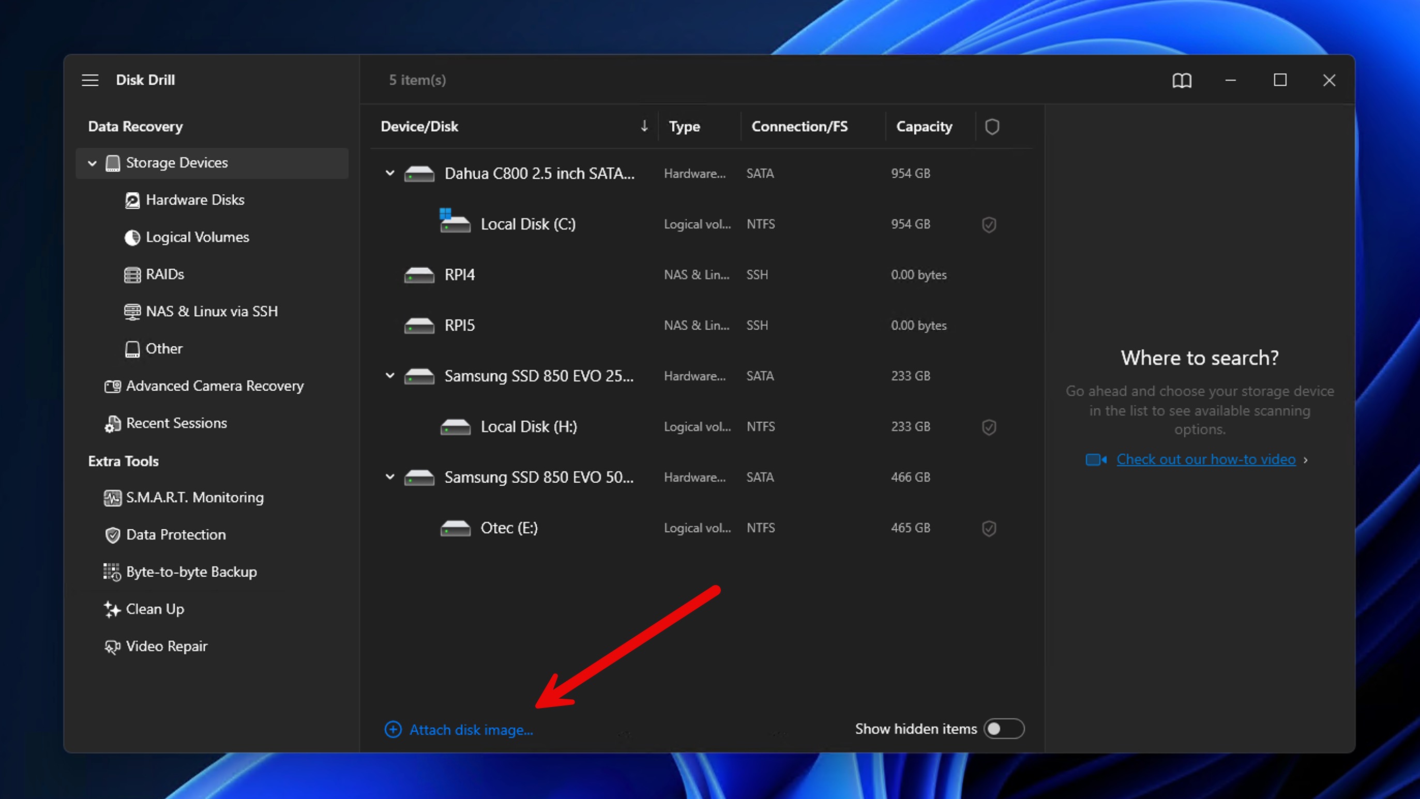Image resolution: width=1420 pixels, height=799 pixels.
Task: Click the RAIDs sidebar icon
Action: [132, 274]
